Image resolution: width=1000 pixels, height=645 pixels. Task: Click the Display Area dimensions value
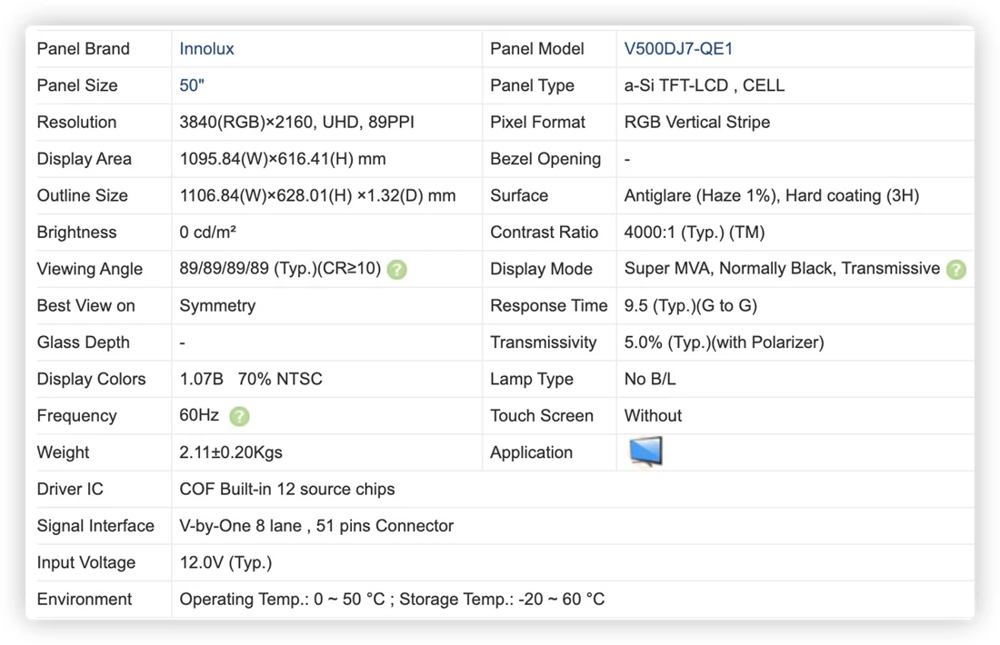tap(283, 159)
